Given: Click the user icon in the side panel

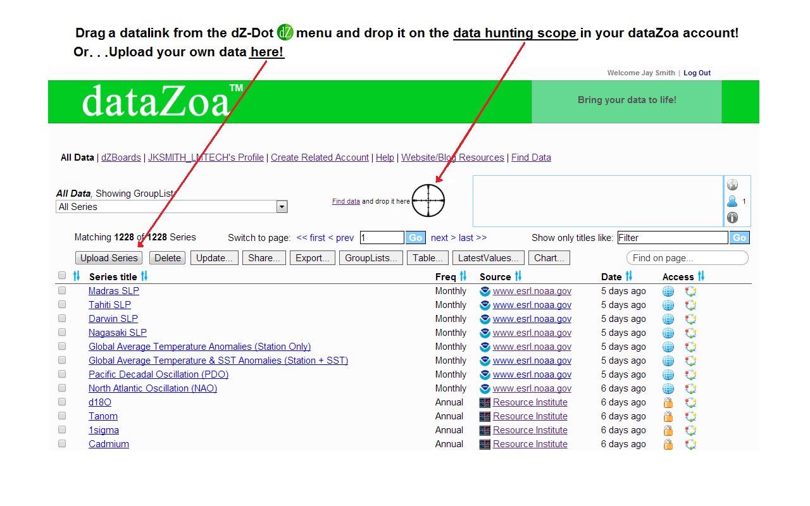Looking at the screenshot, I should [732, 201].
